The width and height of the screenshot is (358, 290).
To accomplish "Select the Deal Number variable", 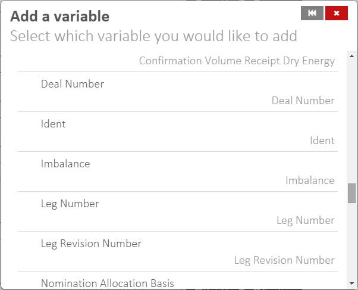I will 73,84.
